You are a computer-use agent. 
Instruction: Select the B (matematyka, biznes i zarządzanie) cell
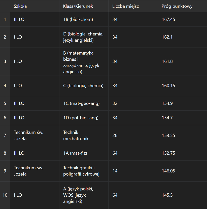pyautogui.click(x=84, y=61)
